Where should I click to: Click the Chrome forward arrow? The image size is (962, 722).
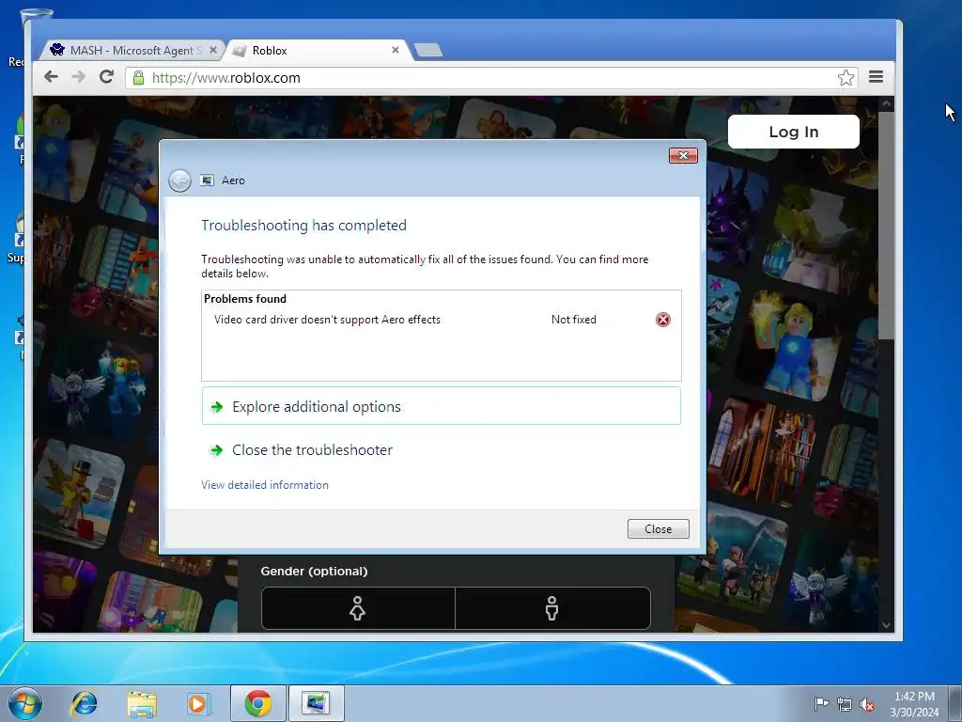tap(79, 77)
